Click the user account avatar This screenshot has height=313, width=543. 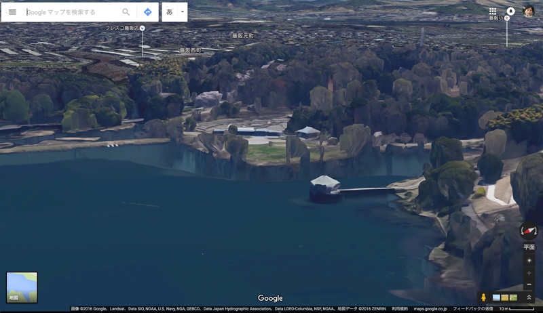(x=529, y=12)
